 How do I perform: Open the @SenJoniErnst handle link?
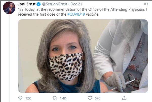pyautogui.click(x=53, y=4)
